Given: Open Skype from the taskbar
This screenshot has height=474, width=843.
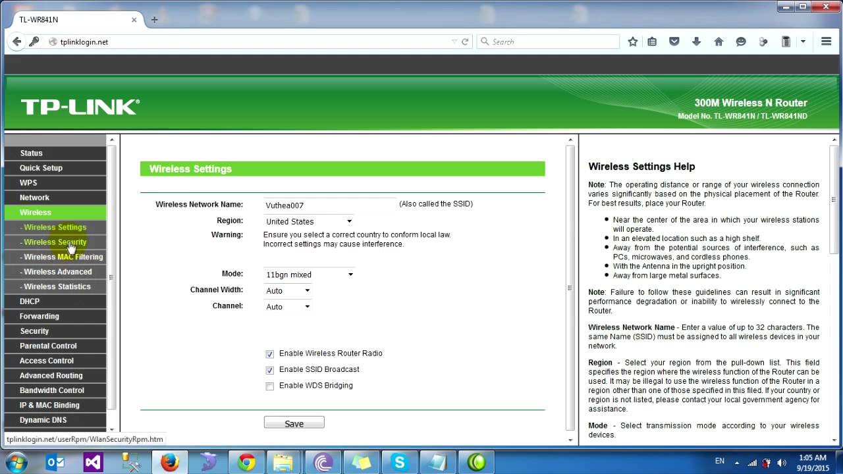Looking at the screenshot, I should coord(399,463).
